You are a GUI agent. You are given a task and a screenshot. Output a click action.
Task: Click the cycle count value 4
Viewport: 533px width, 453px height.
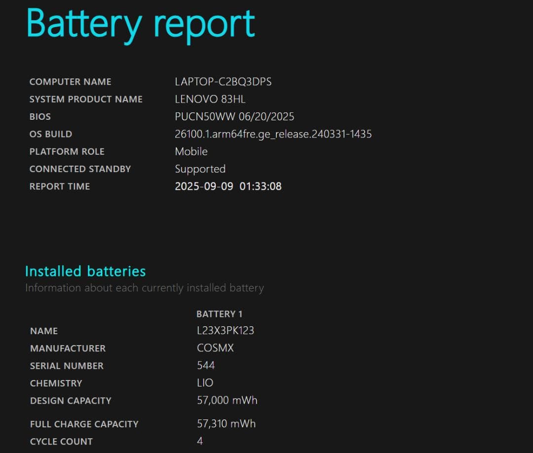[x=199, y=441]
